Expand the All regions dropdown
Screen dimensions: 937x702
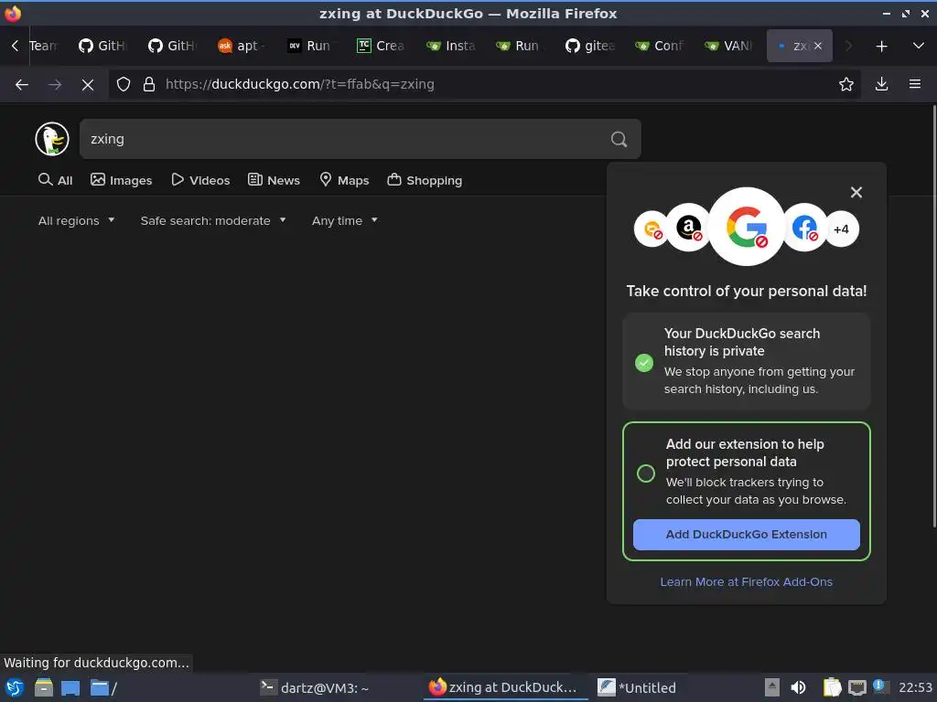coord(76,221)
